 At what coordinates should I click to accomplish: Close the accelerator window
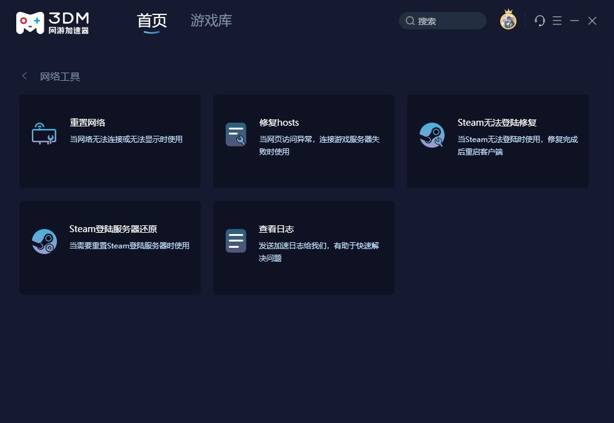(592, 21)
